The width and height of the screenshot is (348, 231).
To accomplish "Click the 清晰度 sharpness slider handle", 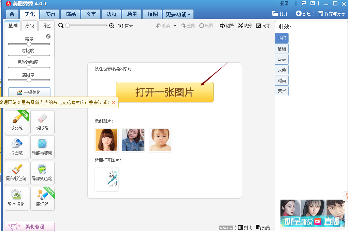I will [x=29, y=80].
